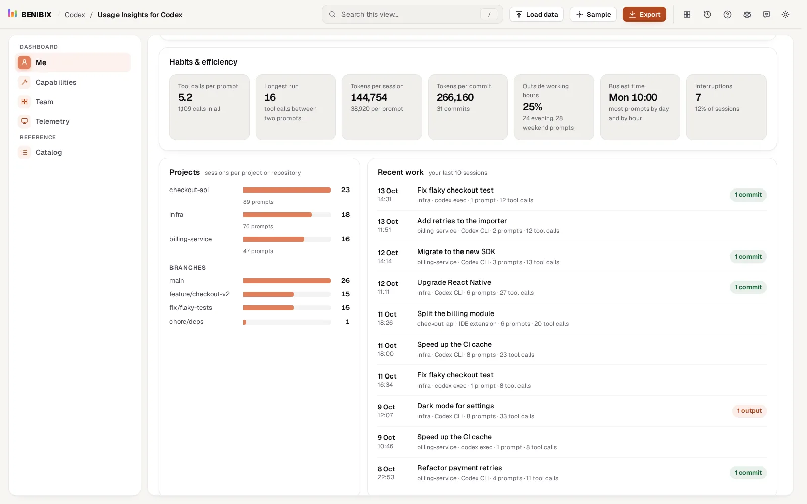Click Load data button
Viewport: 807px width, 504px height.
[x=537, y=14]
